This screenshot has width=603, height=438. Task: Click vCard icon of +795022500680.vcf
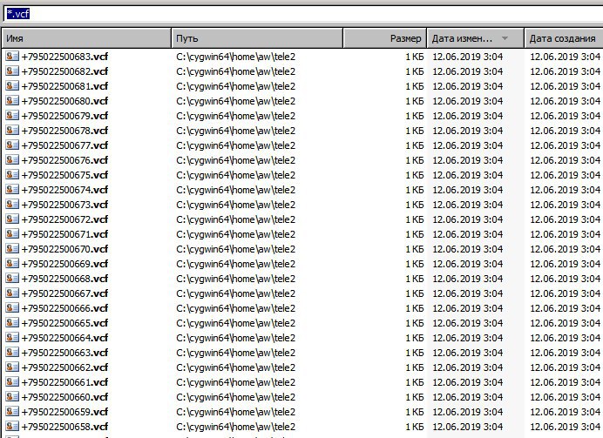(12, 101)
